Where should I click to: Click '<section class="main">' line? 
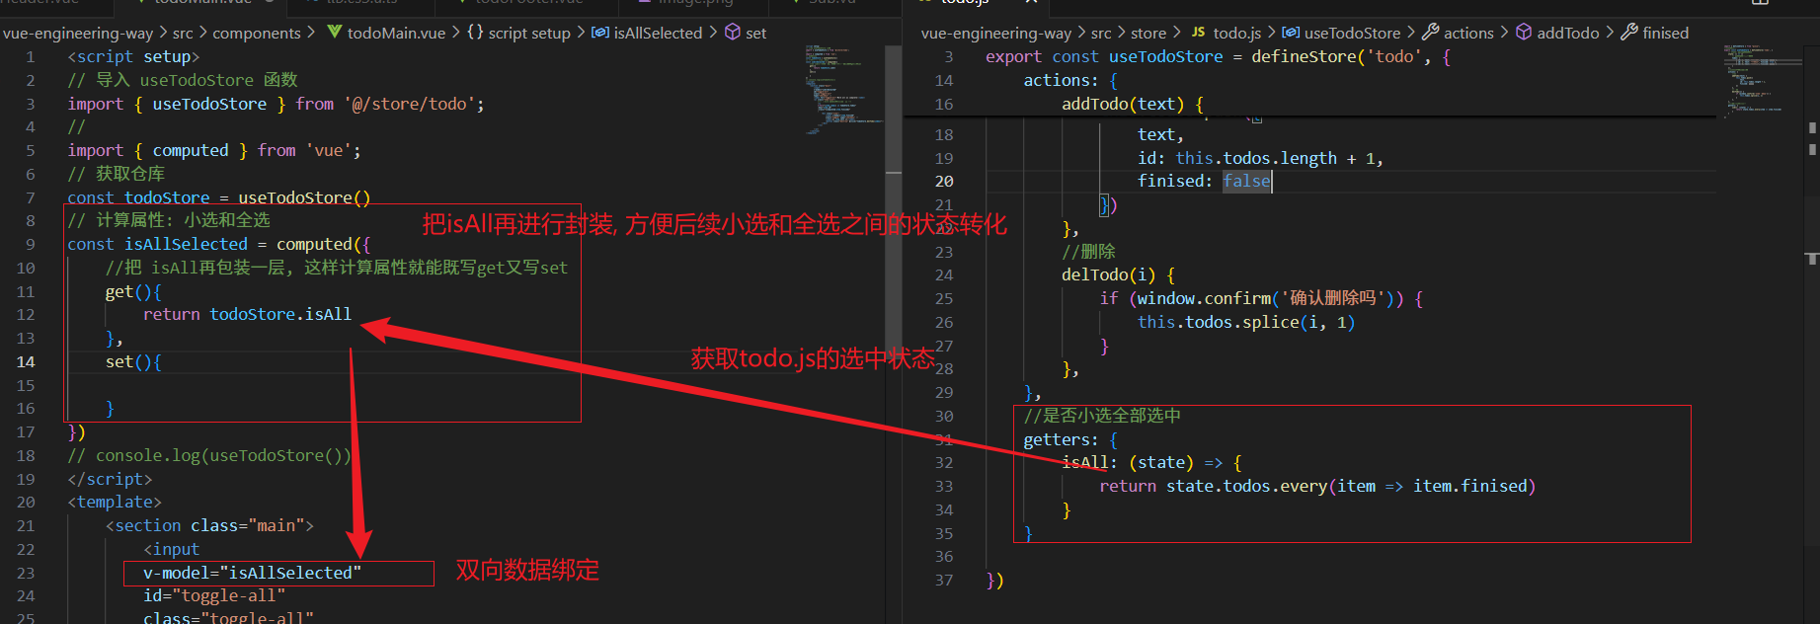click(x=209, y=525)
